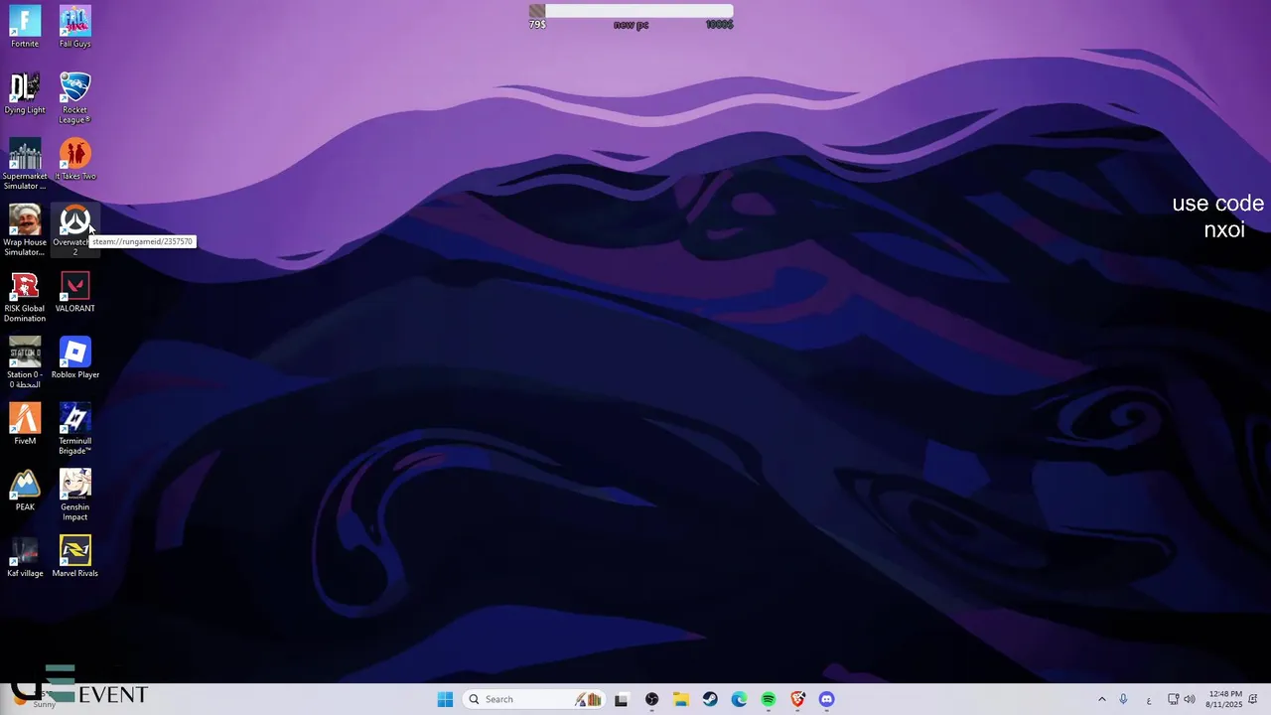Open File Explorer from the taskbar
This screenshot has height=715, width=1271.
coord(681,699)
